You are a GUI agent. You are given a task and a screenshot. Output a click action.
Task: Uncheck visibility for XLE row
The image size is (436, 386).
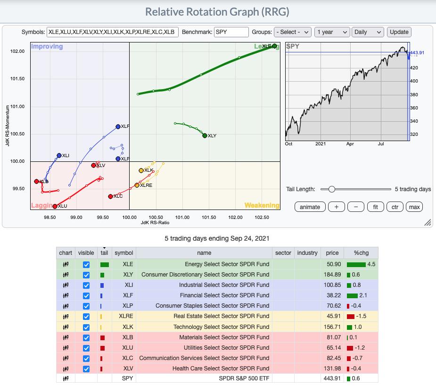pos(86,265)
